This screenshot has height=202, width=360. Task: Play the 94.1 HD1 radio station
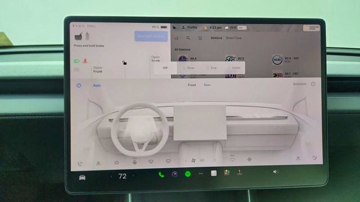(x=286, y=75)
